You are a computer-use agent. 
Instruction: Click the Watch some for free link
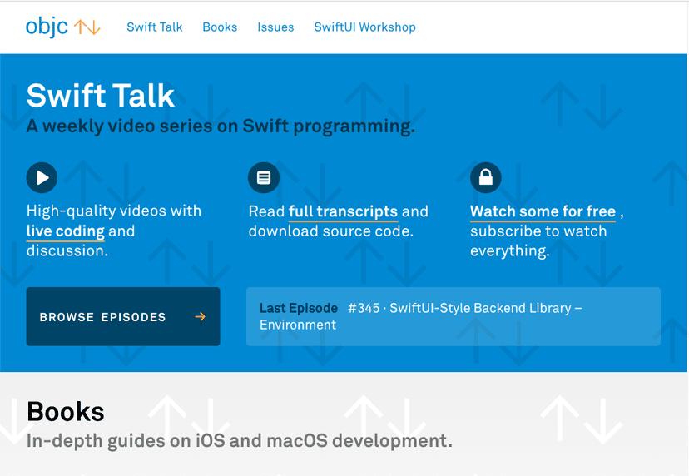543,211
